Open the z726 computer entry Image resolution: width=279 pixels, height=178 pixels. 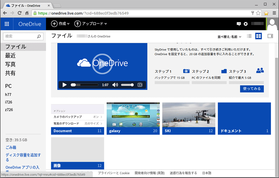pos(9,110)
